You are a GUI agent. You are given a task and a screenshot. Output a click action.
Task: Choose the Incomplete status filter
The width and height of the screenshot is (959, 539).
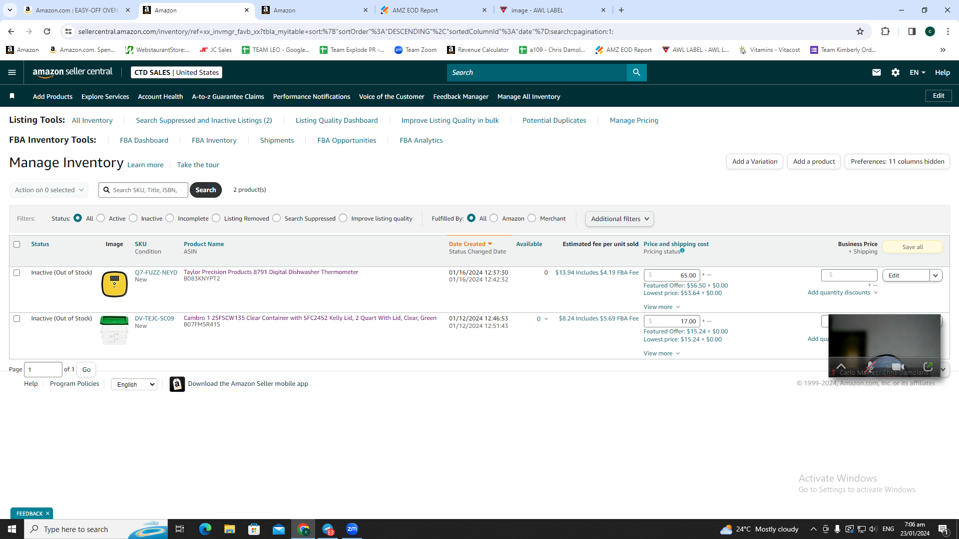170,218
